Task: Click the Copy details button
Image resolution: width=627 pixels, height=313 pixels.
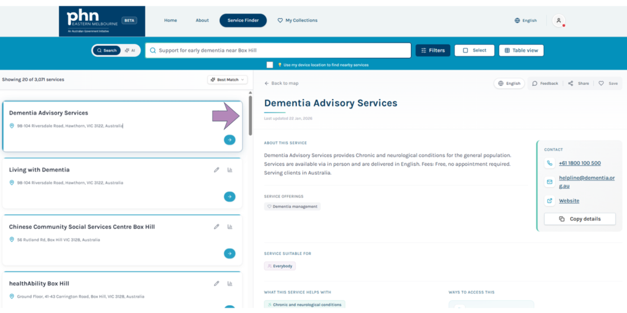Action: pyautogui.click(x=579, y=219)
